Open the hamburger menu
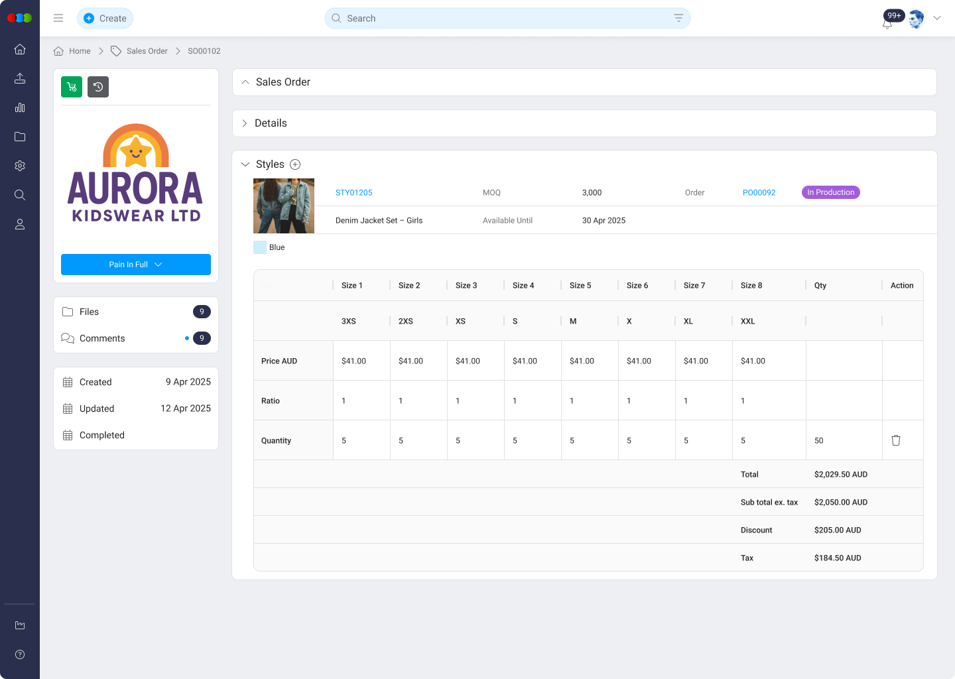This screenshot has height=679, width=955. pos(58,18)
